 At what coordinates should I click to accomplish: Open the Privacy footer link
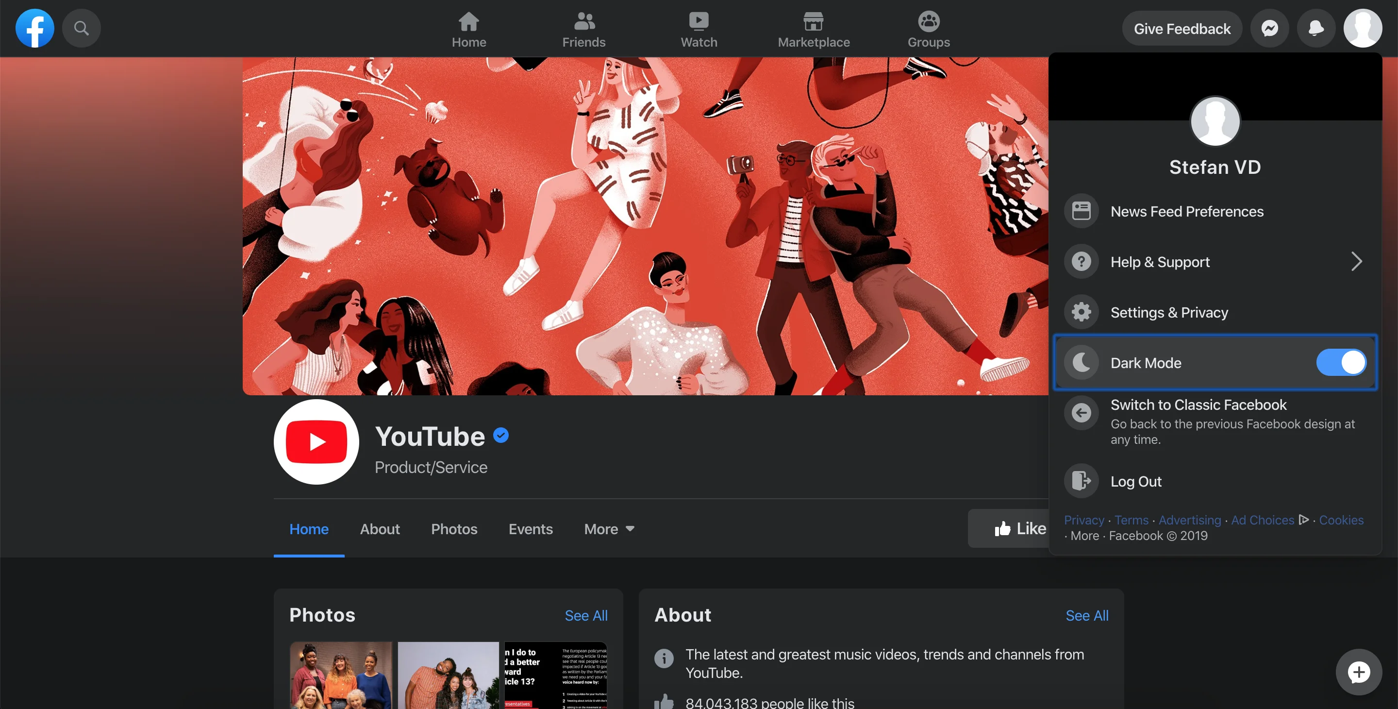pos(1084,520)
